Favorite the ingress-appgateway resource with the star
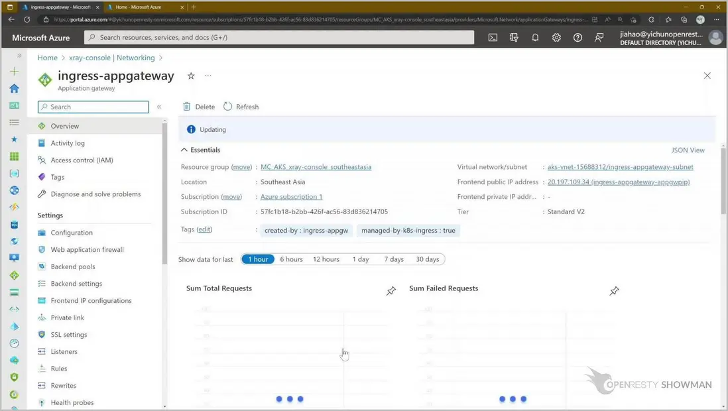 coord(191,76)
